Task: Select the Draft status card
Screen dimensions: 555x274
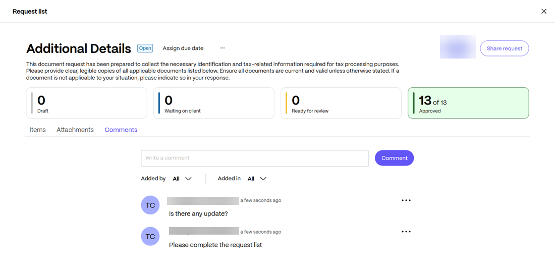Action: 87,103
